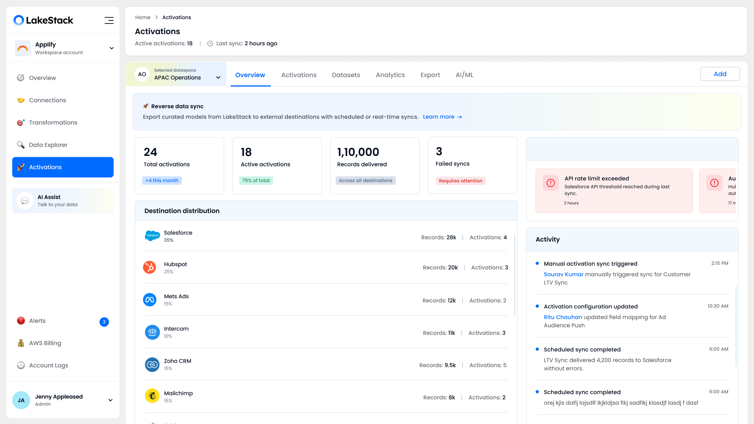Open AWS Billing via its money bag icon

(x=21, y=343)
